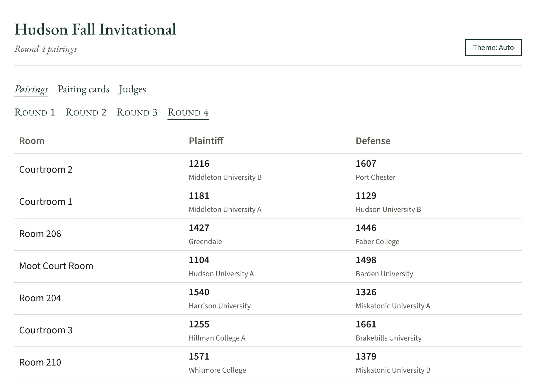Click Whitmore College team name
536x381 pixels.
tap(217, 370)
